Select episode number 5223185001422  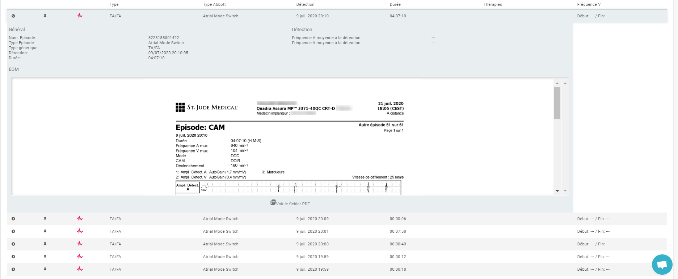tap(164, 38)
